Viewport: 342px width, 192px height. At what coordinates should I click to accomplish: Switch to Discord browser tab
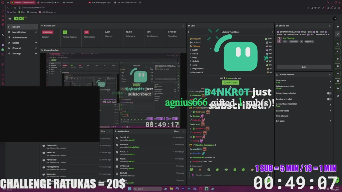tap(48, 2)
